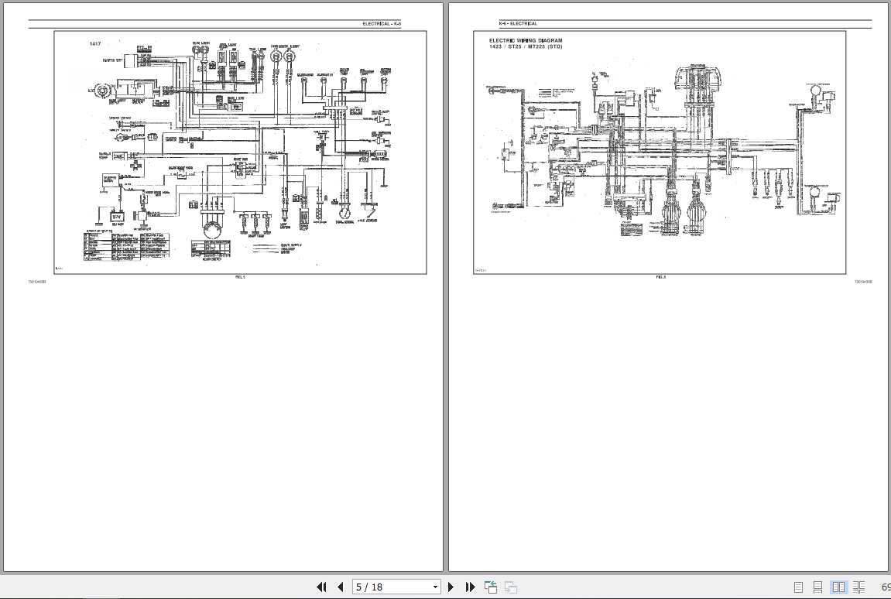Click the FIG.5 caption under the left diagram

coord(240,276)
